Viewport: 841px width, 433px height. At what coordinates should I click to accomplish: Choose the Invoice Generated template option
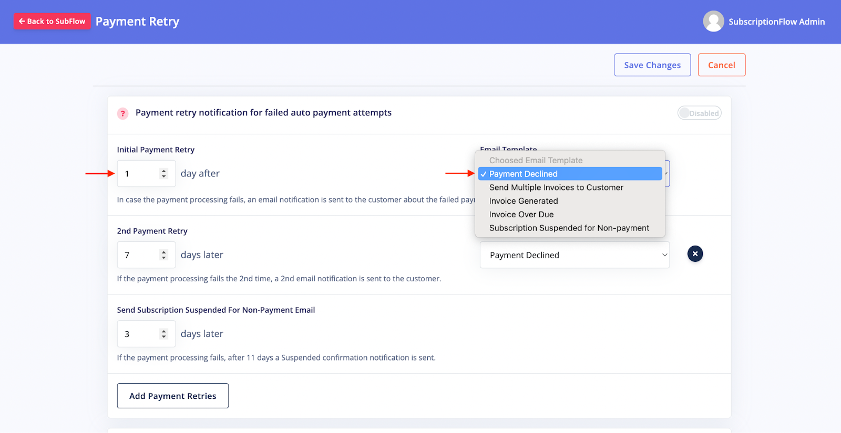(570, 201)
